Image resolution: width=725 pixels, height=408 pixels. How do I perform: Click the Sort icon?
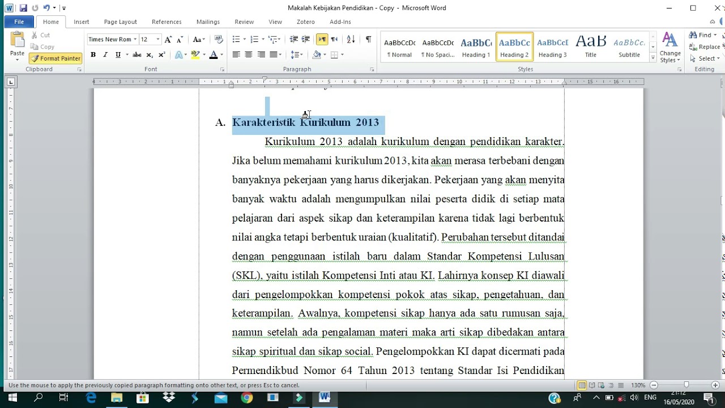tap(351, 40)
